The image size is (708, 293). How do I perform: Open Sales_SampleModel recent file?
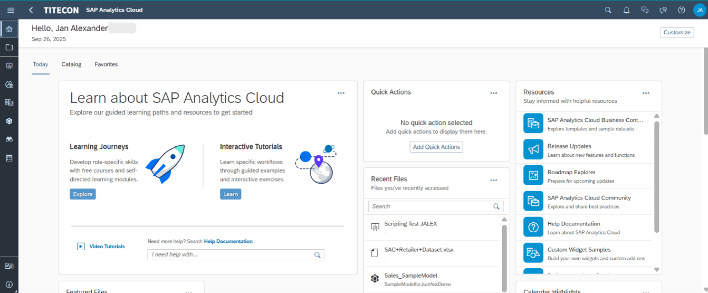432,279
